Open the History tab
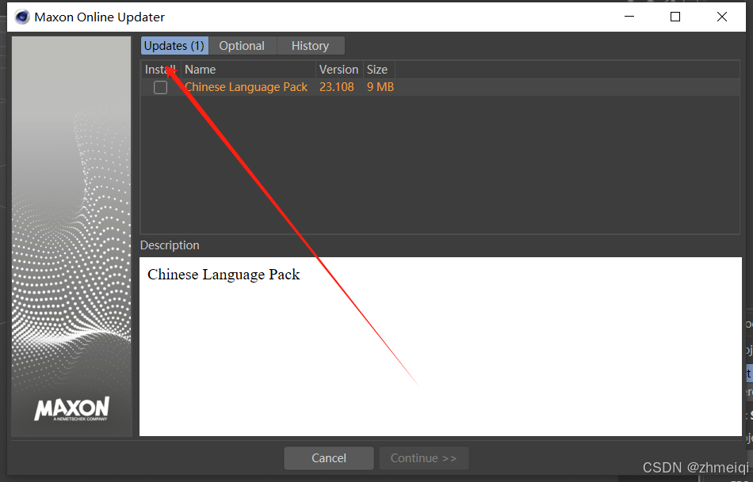The width and height of the screenshot is (753, 482). (310, 46)
